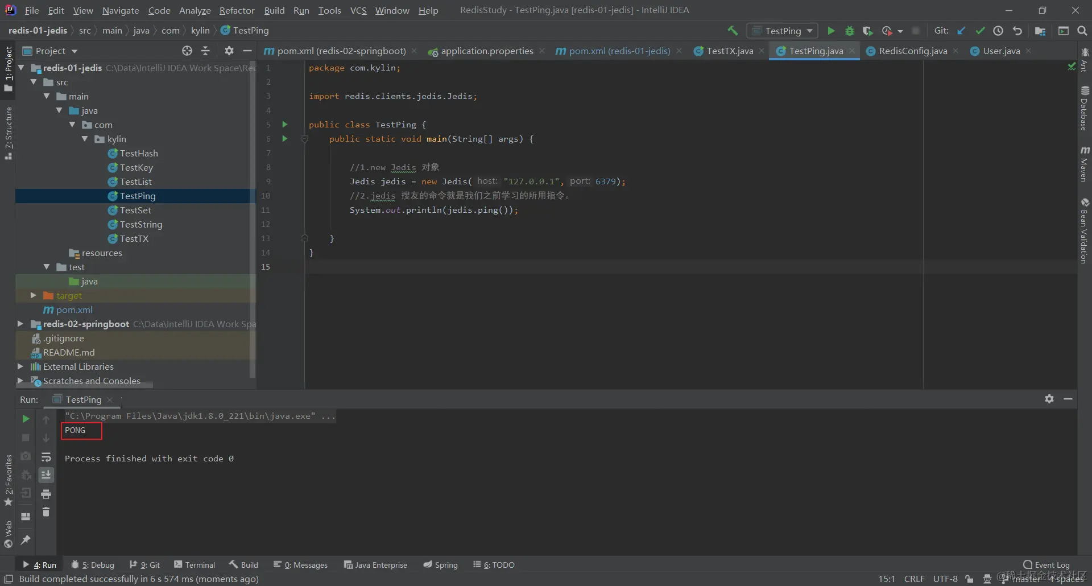
Task: Select README.md in the Project tree
Action: [x=69, y=352]
